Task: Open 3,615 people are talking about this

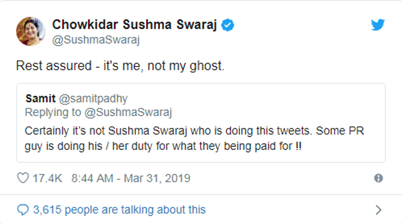Action: (119, 210)
